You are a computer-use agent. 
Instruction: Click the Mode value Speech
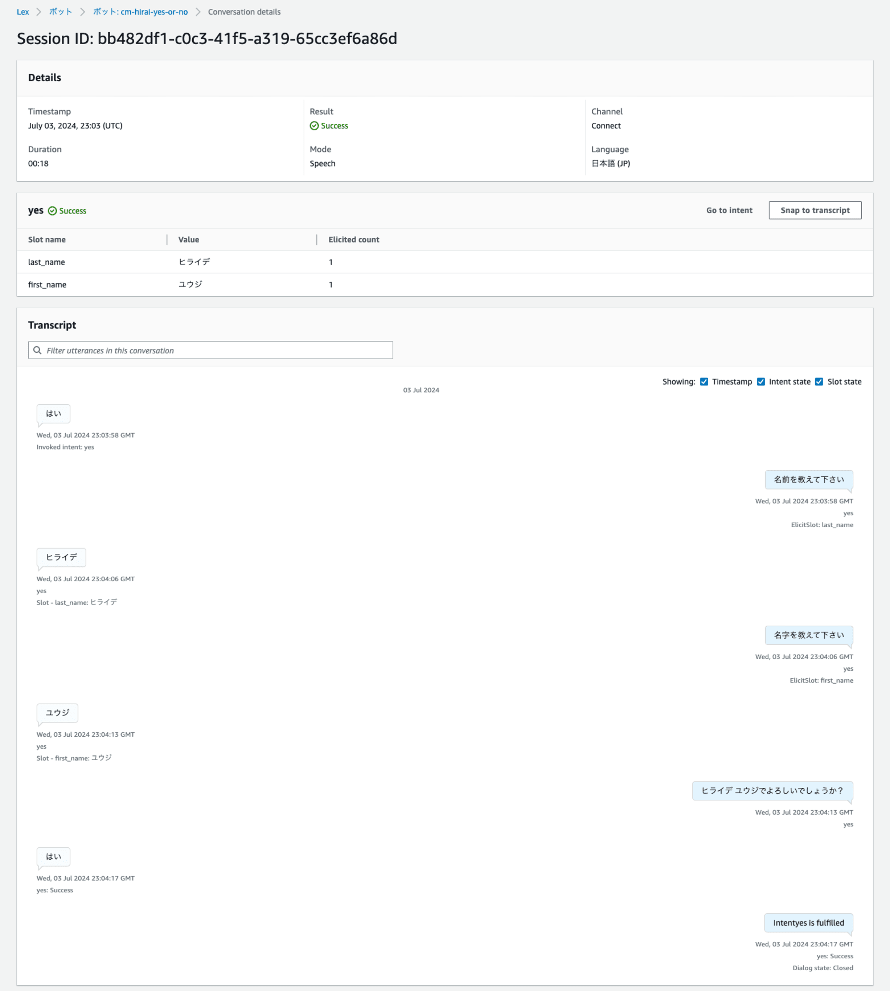pos(322,164)
